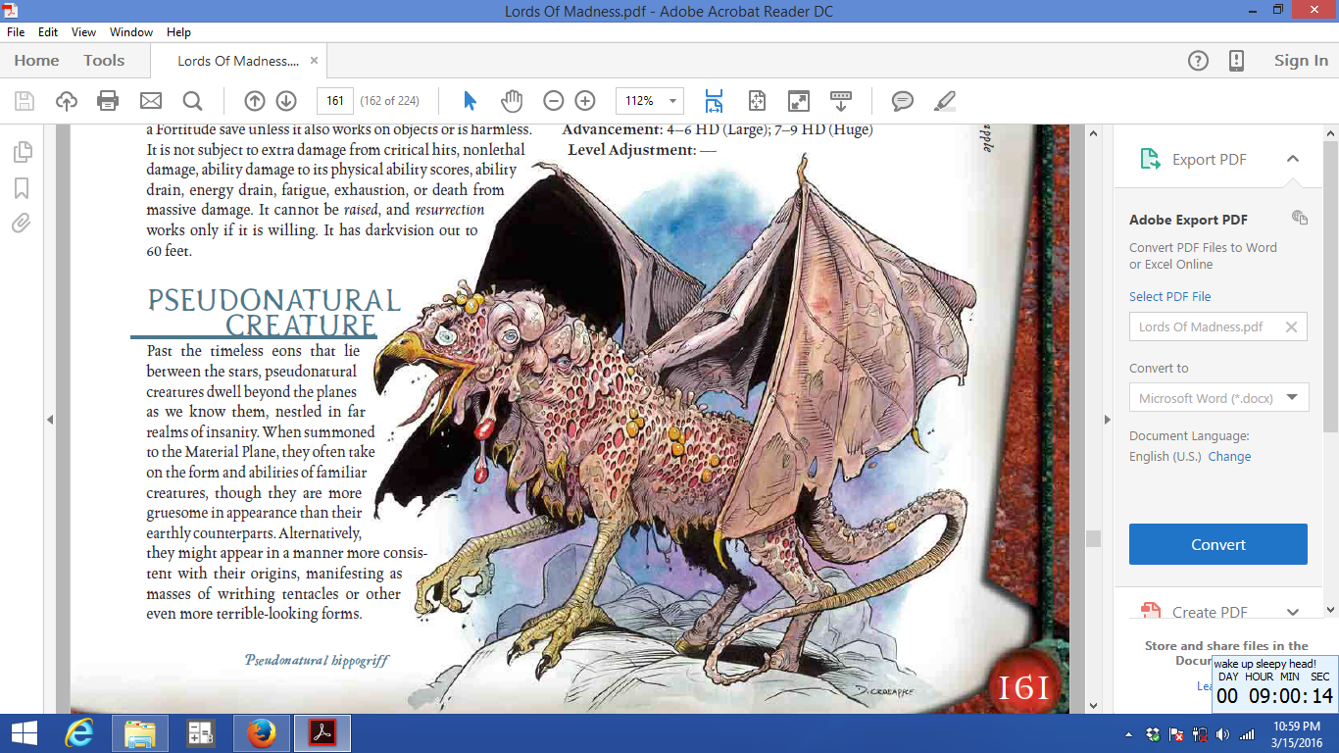Open the View menu
The height and width of the screenshot is (753, 1339).
[x=84, y=32]
